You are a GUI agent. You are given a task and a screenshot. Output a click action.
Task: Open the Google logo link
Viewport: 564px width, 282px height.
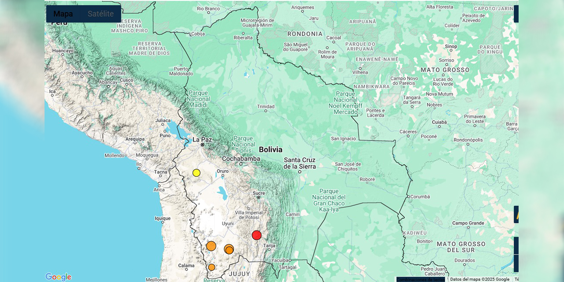click(x=58, y=277)
